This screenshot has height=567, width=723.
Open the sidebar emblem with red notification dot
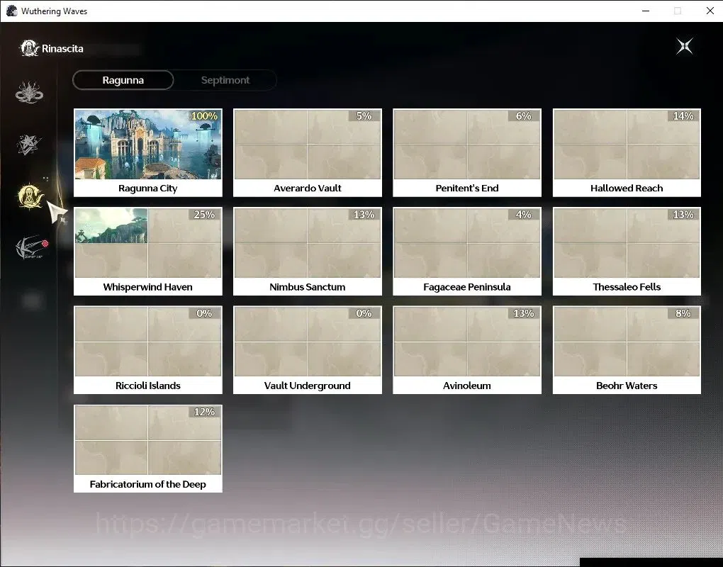click(31, 247)
